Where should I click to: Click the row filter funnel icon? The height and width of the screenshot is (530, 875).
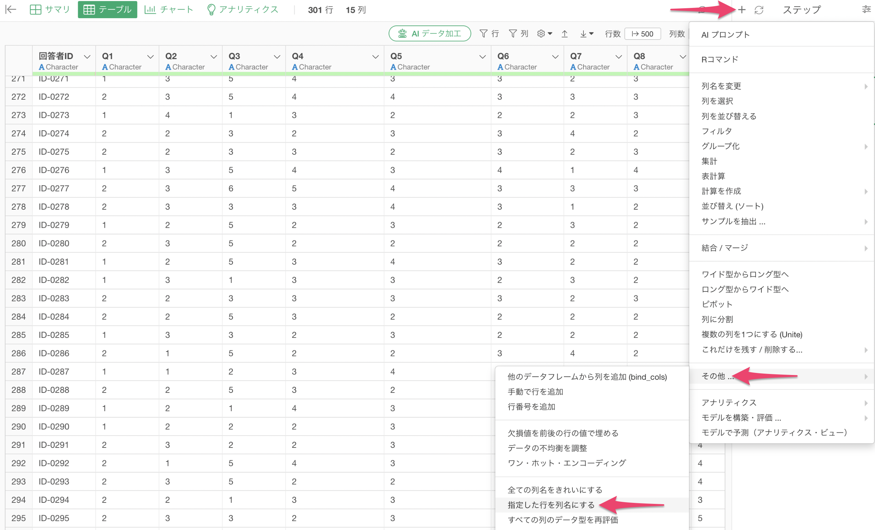coord(484,34)
